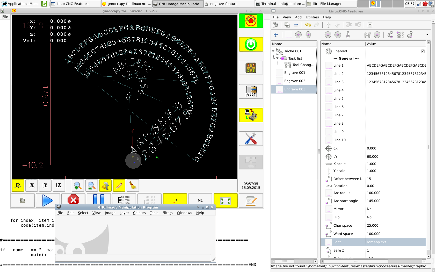
Task: Open Features window Utilities menu
Action: [x=312, y=17]
